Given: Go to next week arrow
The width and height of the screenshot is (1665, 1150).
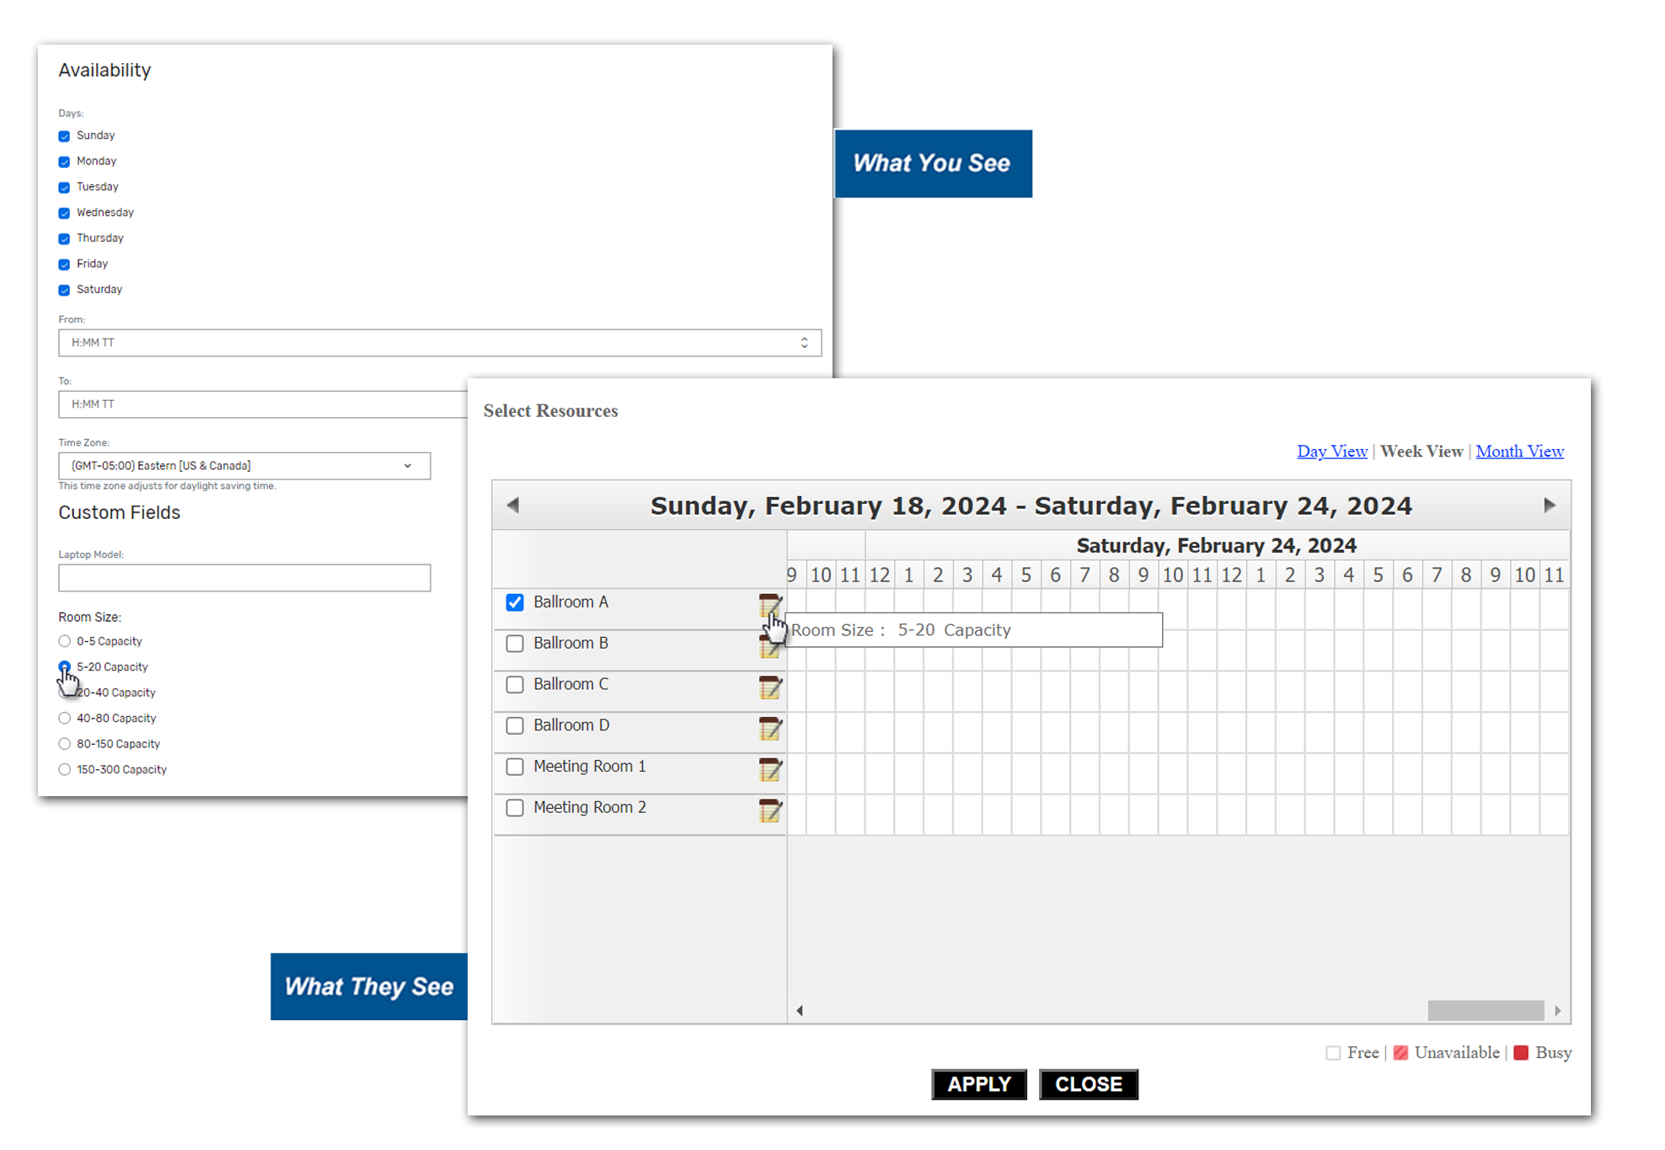Looking at the screenshot, I should point(1549,505).
